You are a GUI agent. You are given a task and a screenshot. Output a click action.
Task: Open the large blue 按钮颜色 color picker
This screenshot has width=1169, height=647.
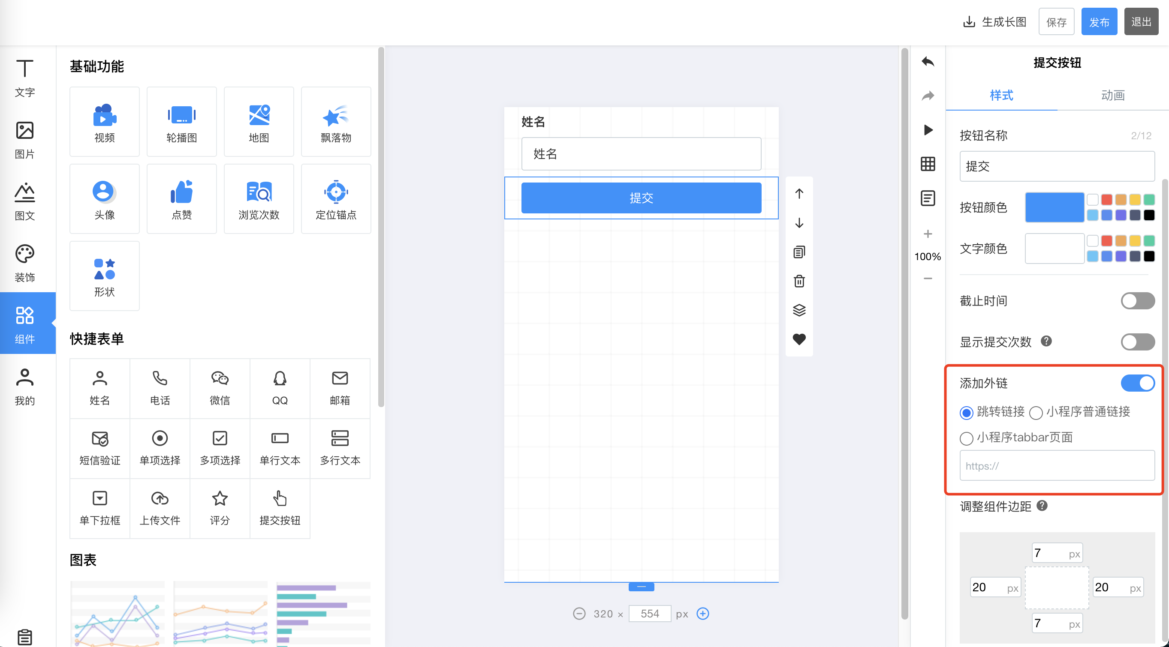click(1054, 207)
